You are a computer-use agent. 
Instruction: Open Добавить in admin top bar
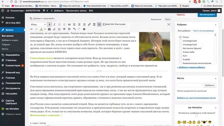57,11
